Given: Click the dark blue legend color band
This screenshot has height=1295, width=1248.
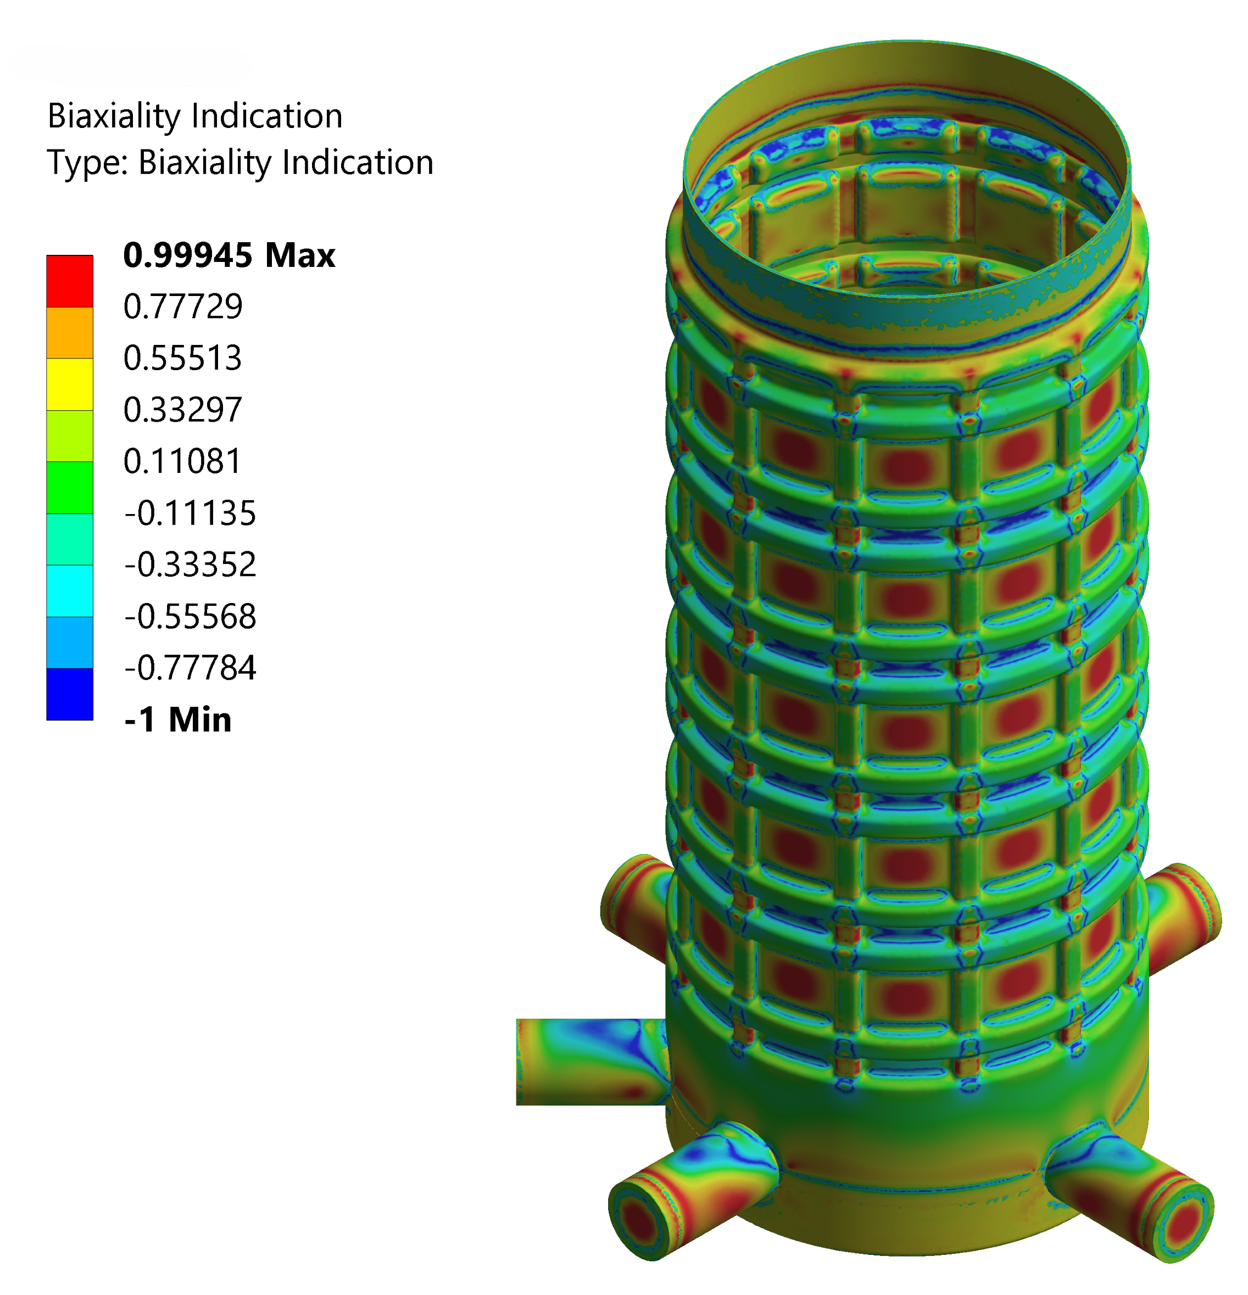Looking at the screenshot, I should point(69,694).
